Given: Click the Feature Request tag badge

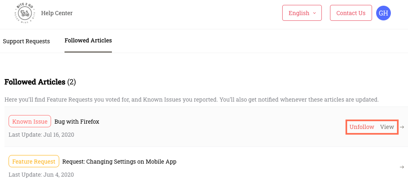Looking at the screenshot, I should point(34,162).
